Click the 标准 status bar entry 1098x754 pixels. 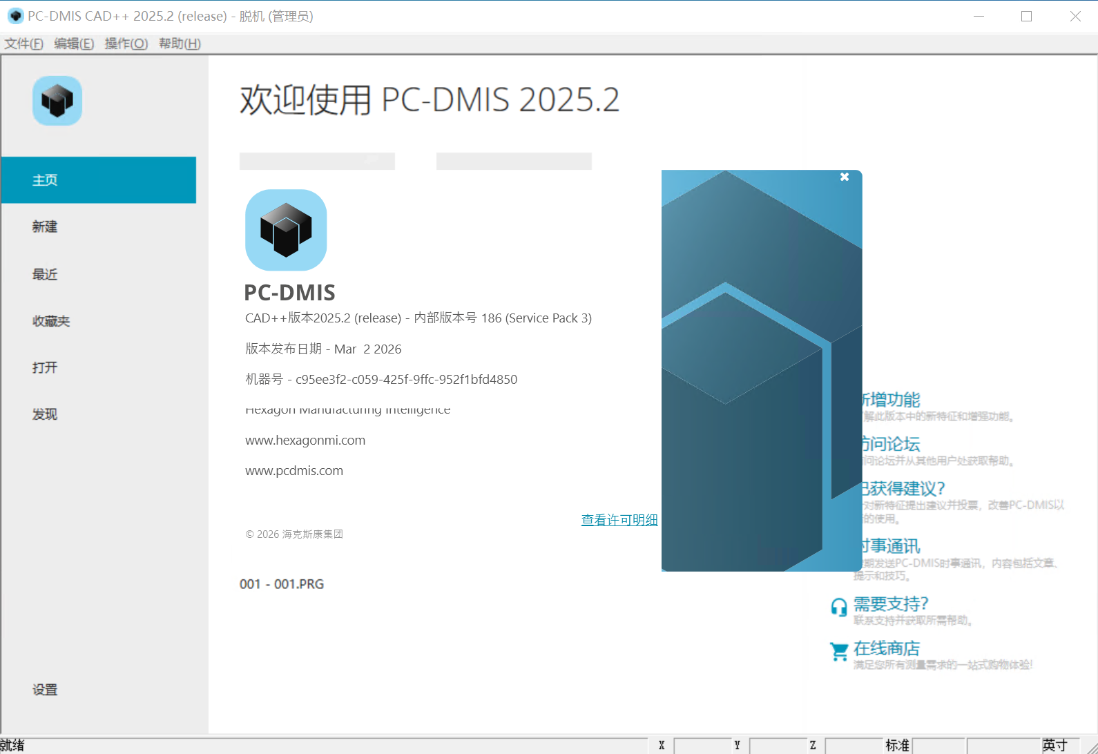pyautogui.click(x=898, y=746)
